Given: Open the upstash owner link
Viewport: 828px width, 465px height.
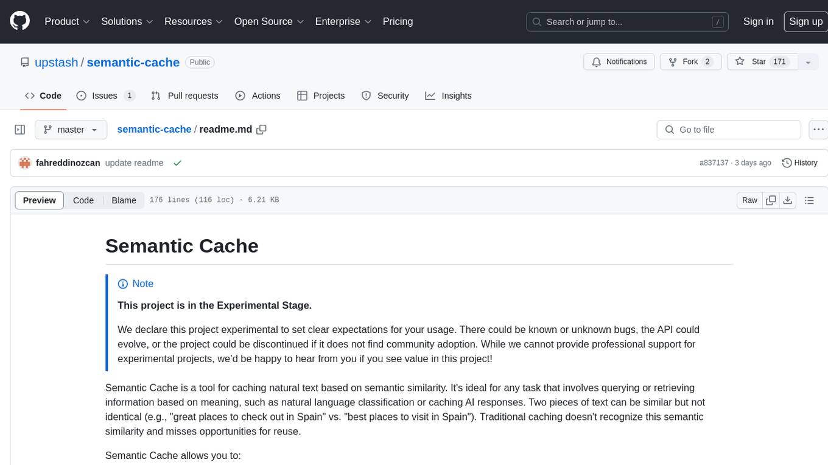Looking at the screenshot, I should pos(57,62).
